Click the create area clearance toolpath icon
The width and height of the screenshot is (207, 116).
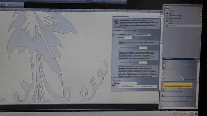point(163,91)
